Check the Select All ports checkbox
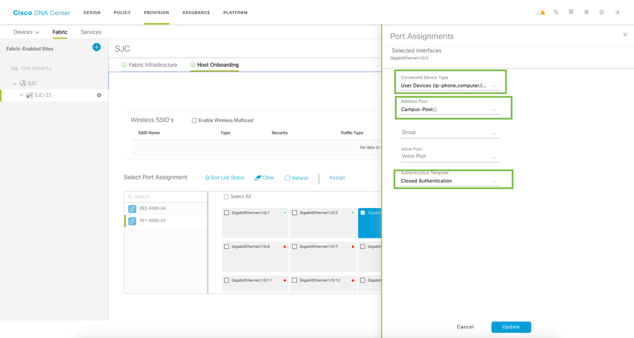Image resolution: width=634 pixels, height=338 pixels. click(x=226, y=197)
